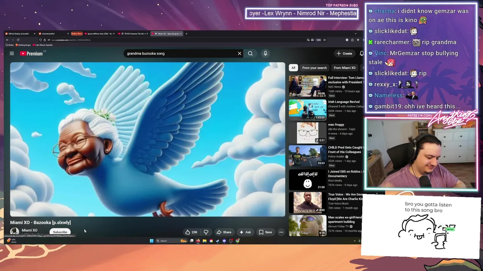Open the Windows Start button
Viewport: 483px width, 271px height.
click(x=152, y=241)
